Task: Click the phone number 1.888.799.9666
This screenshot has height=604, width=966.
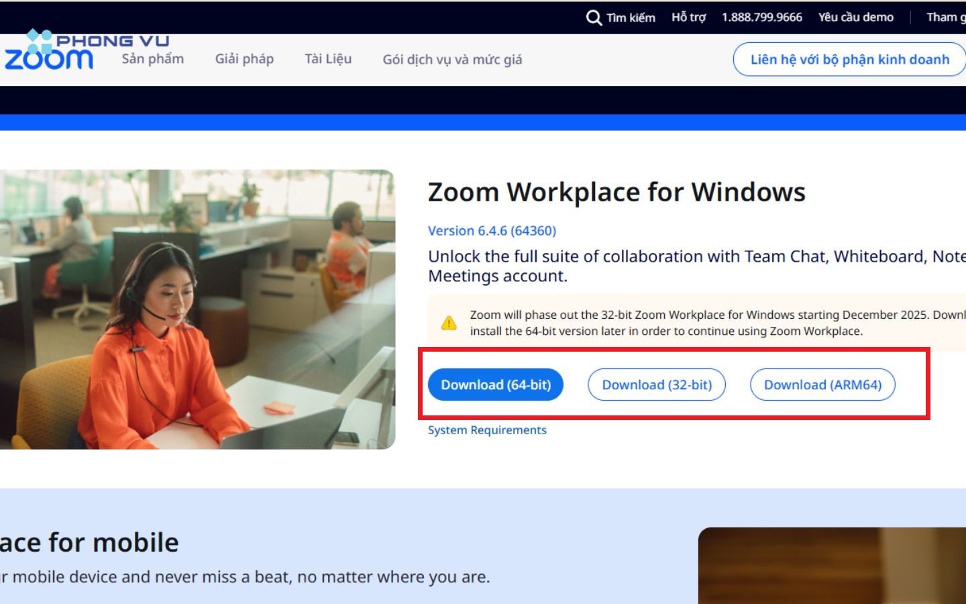Action: pyautogui.click(x=762, y=17)
